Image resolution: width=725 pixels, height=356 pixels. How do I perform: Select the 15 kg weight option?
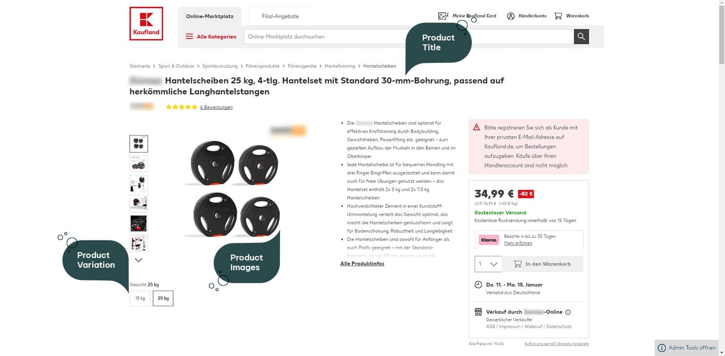[x=140, y=298]
